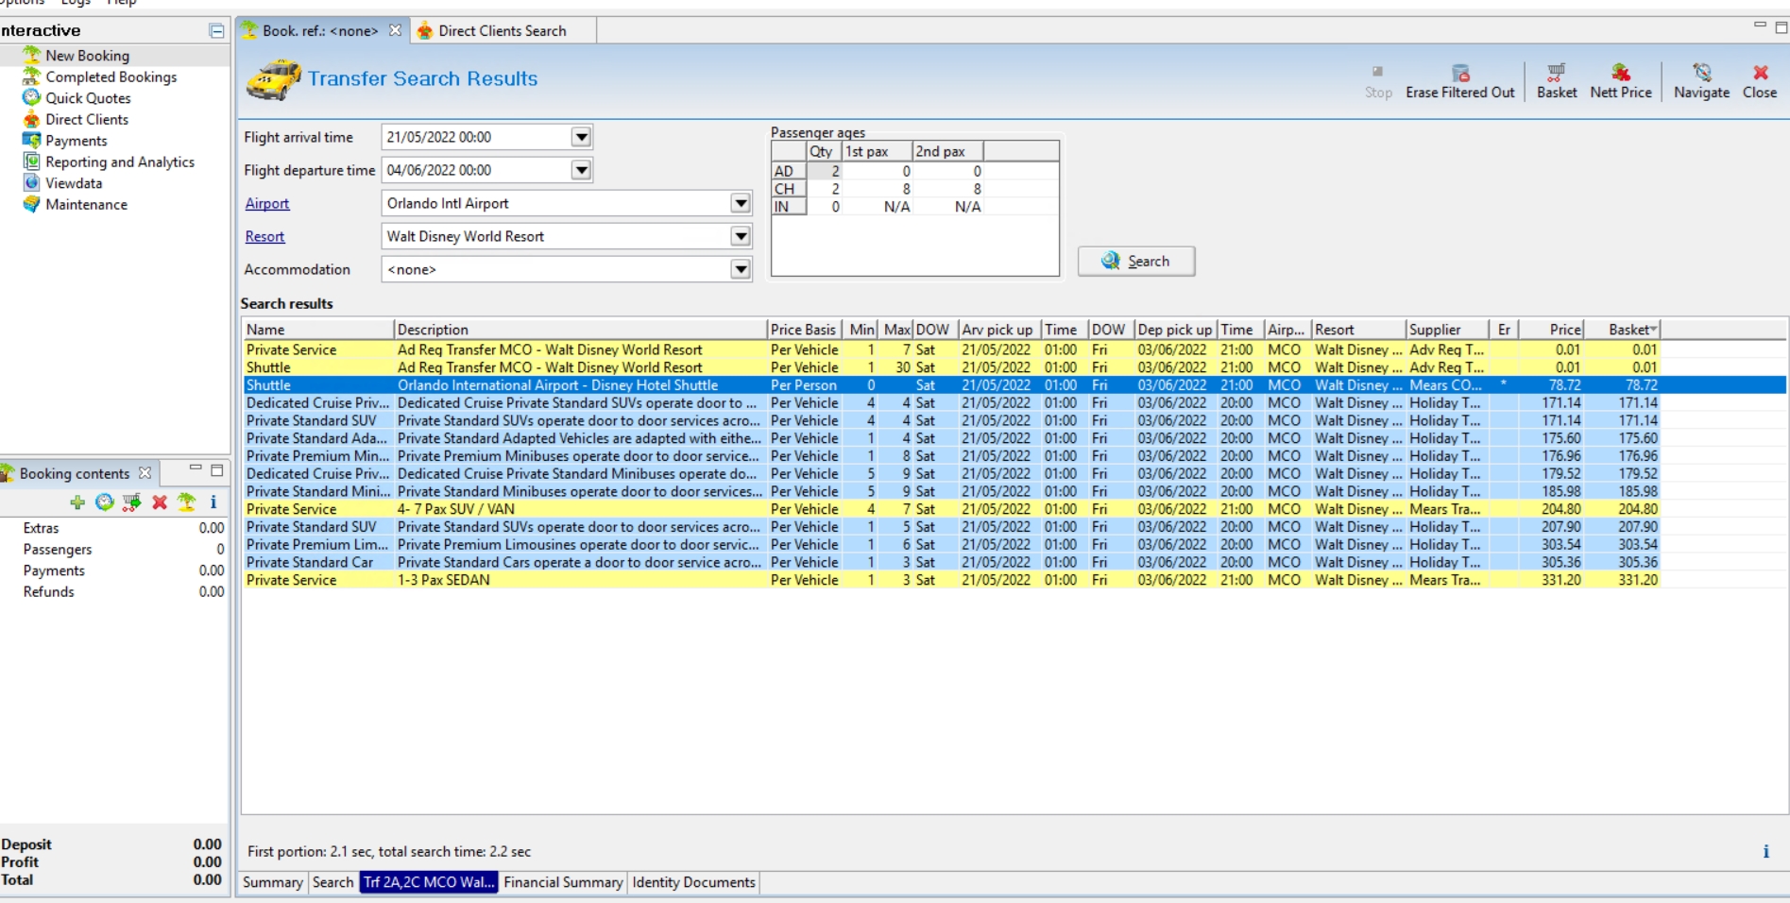Screen dimensions: 1790x903
Task: Expand the Flight arrival time dropdown
Action: pos(581,137)
